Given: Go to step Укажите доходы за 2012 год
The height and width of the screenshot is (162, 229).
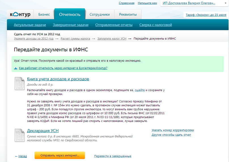Looking at the screenshot, I should click(34, 39).
